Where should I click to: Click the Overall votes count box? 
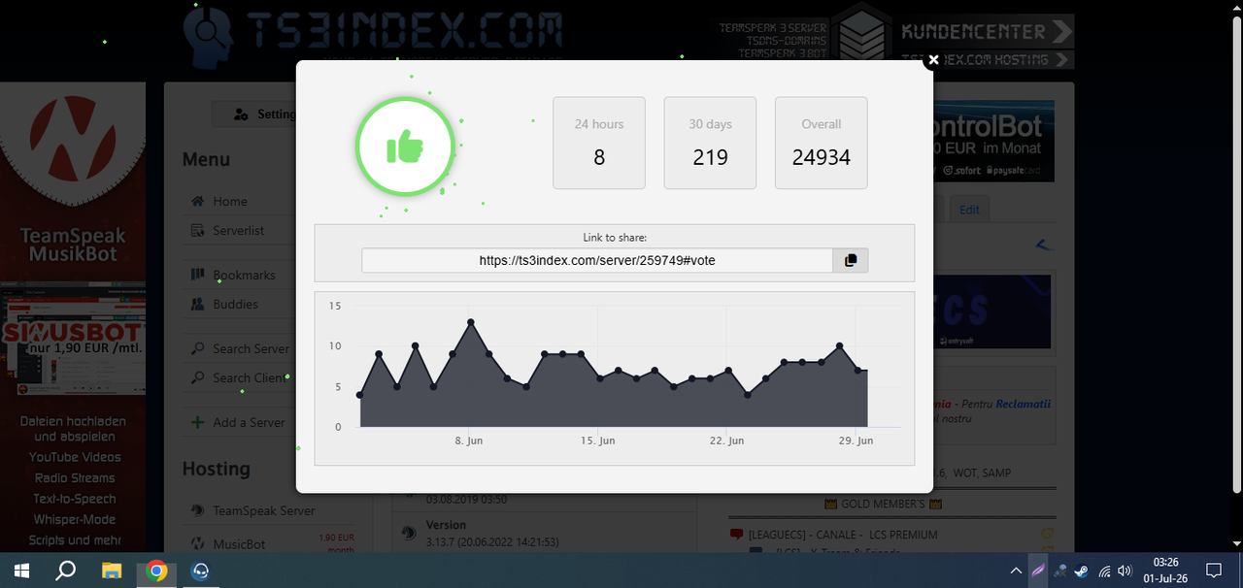coord(821,143)
